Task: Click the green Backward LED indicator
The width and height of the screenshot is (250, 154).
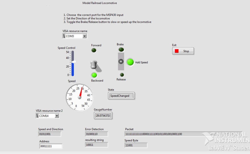Action: point(94,75)
